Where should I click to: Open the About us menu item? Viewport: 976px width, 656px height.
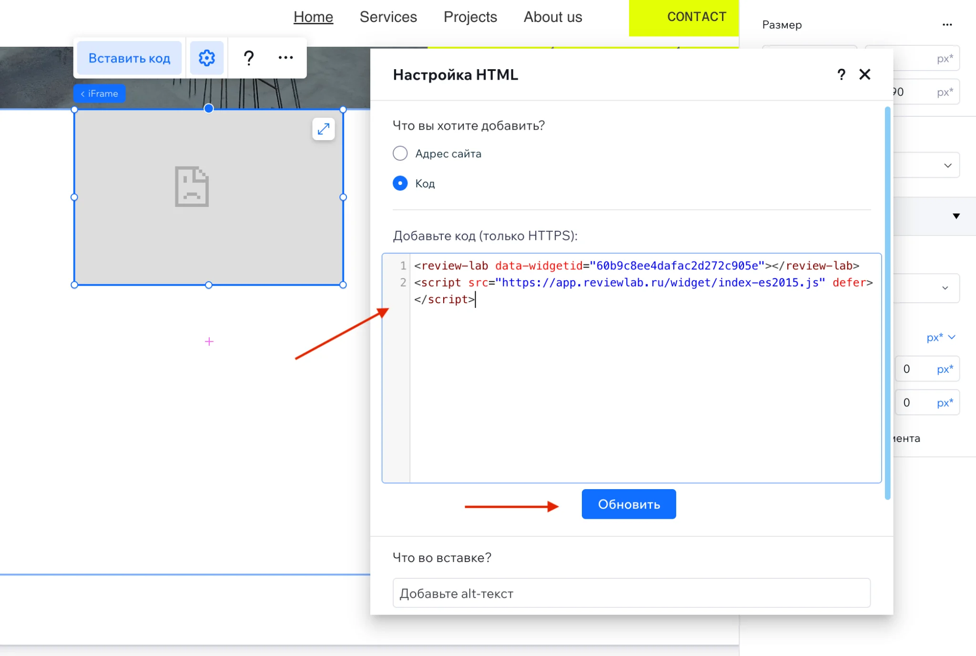[x=553, y=17]
